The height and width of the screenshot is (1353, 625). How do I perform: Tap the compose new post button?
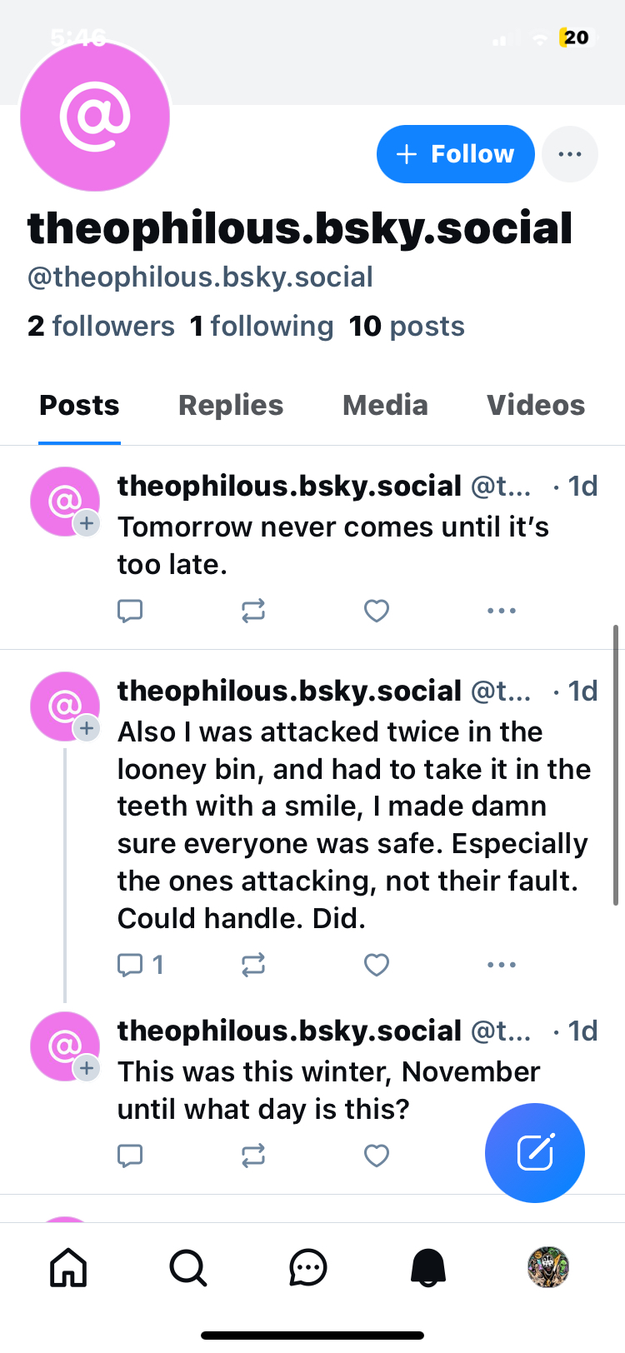click(x=535, y=1153)
